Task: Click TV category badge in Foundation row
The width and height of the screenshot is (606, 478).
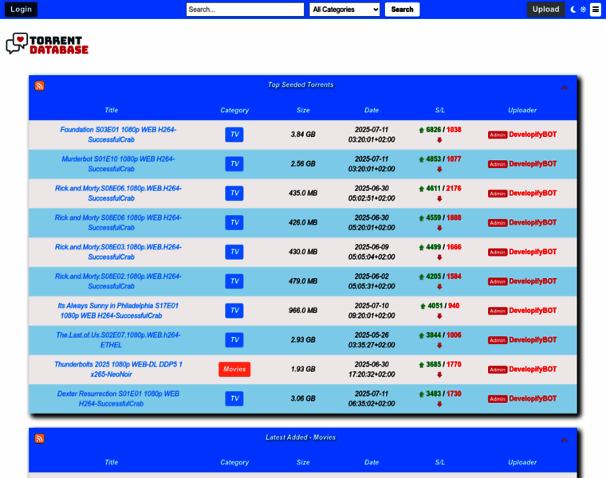Action: (x=234, y=135)
